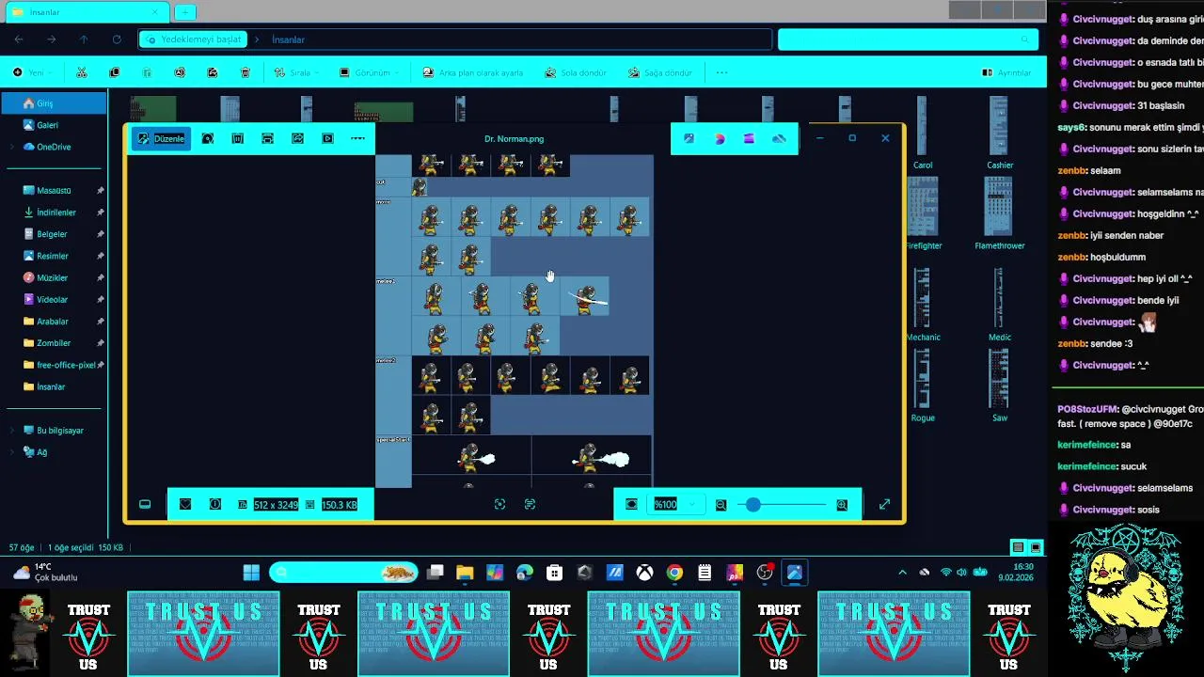This screenshot has width=1204, height=677.
Task: Toggle the Ayrıntılar details pane
Action: coord(1006,72)
